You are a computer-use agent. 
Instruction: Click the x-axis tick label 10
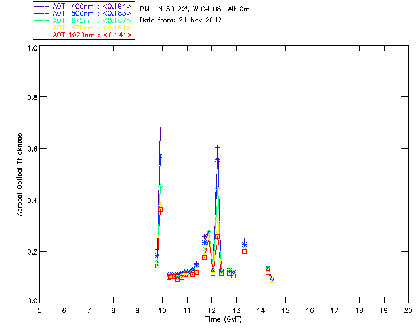pyautogui.click(x=162, y=310)
